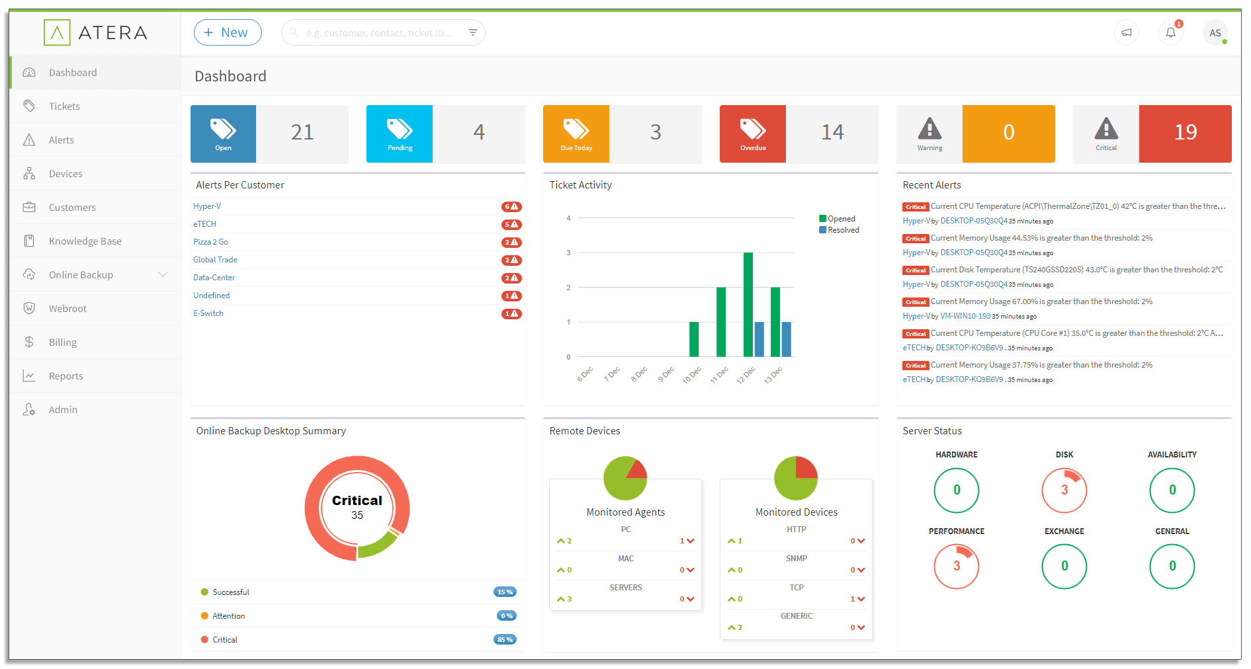Click the Successful 15 % badge
This screenshot has width=1251, height=669.
click(505, 592)
